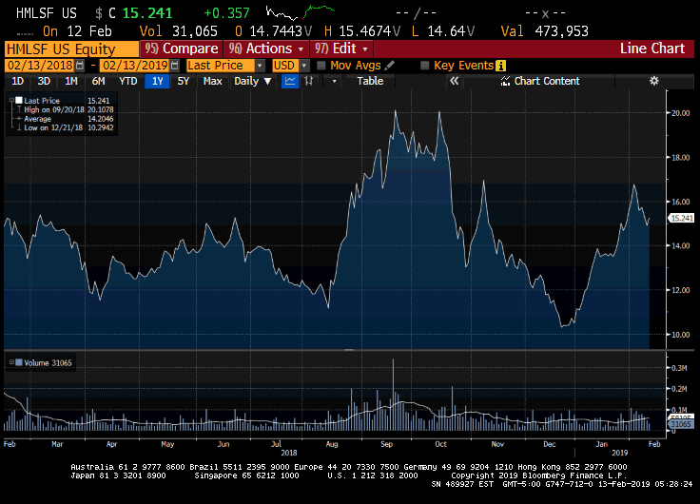Click the 96) Actions button

pyautogui.click(x=266, y=48)
